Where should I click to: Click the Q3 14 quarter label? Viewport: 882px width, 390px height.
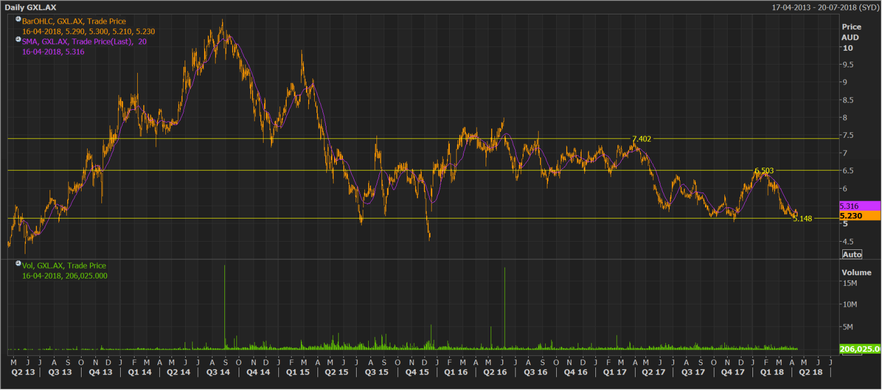pyautogui.click(x=218, y=372)
